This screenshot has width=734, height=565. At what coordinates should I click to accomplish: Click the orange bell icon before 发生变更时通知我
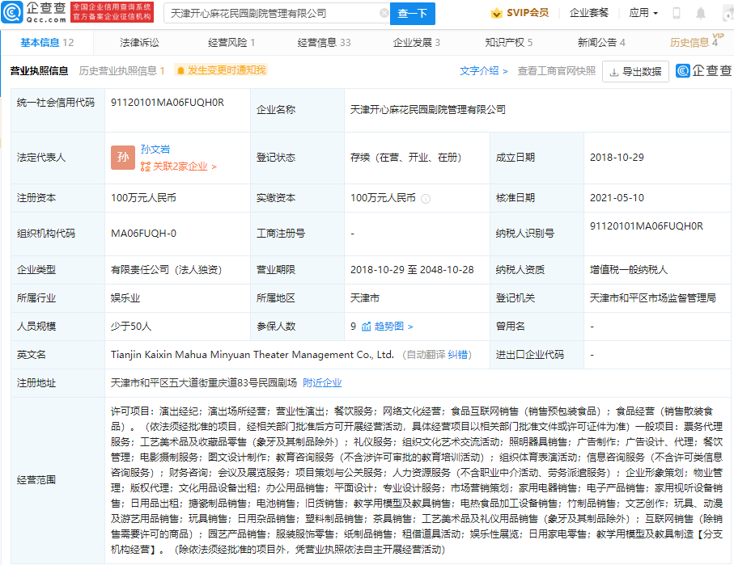click(x=180, y=70)
